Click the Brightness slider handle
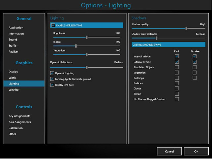212x159 pixels. tap(87, 37)
